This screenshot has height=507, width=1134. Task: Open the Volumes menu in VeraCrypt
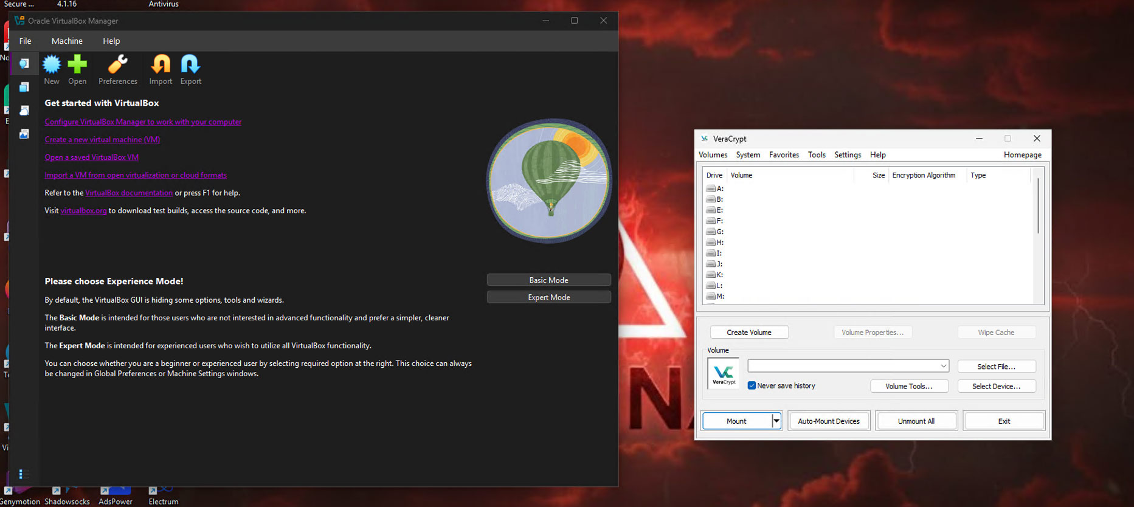click(713, 155)
